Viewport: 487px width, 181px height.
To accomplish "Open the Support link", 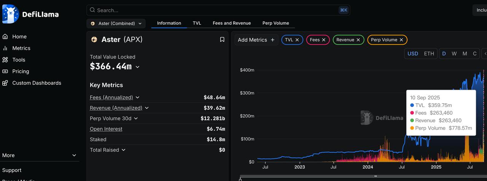I will point(12,170).
